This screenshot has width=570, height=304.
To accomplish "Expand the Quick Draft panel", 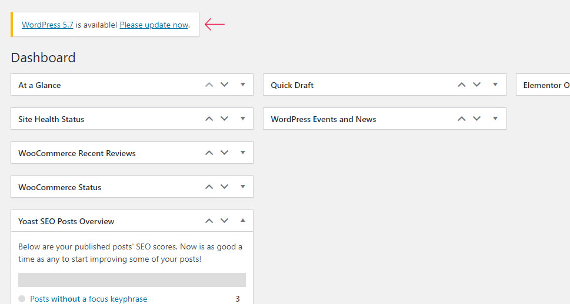I will click(495, 85).
